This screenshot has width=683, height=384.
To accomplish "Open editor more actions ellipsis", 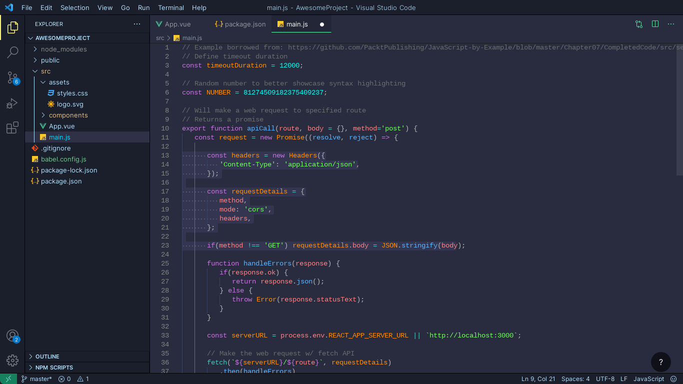I will click(671, 24).
